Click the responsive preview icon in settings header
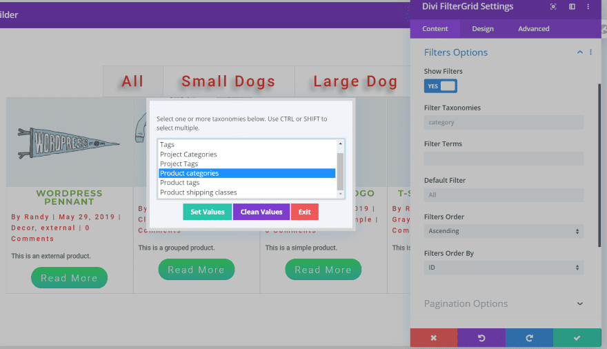The width and height of the screenshot is (607, 349). (x=553, y=7)
